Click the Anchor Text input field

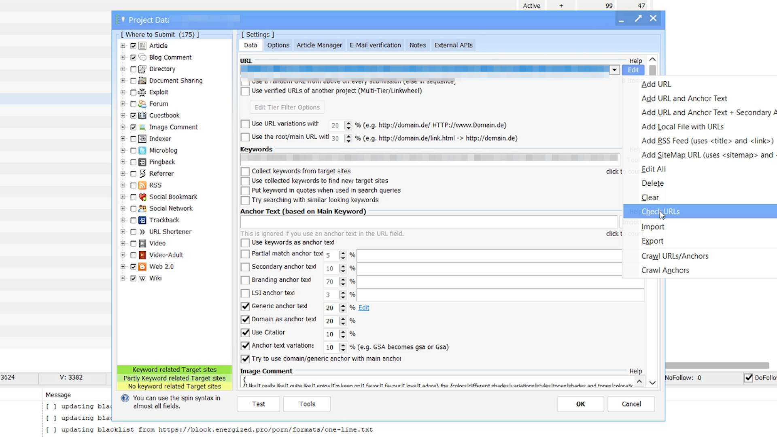click(429, 222)
